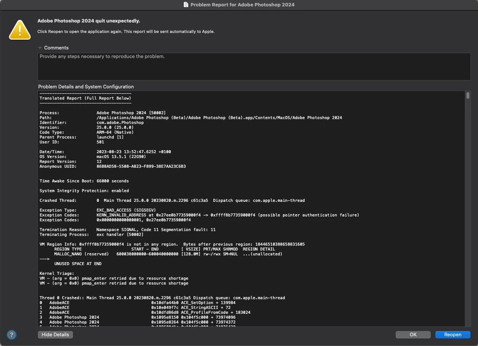This screenshot has height=346, width=478.
Task: Click Exception Type 'EXC_BAD_ACCESS (SIGSEGV)'
Action: pos(126,210)
